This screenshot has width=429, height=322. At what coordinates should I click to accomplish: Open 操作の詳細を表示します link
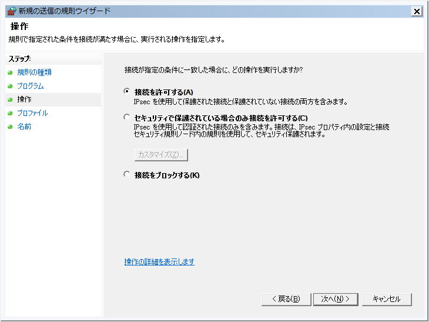tap(159, 262)
